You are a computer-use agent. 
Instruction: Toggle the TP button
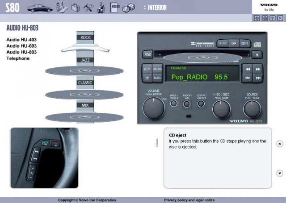(147, 78)
